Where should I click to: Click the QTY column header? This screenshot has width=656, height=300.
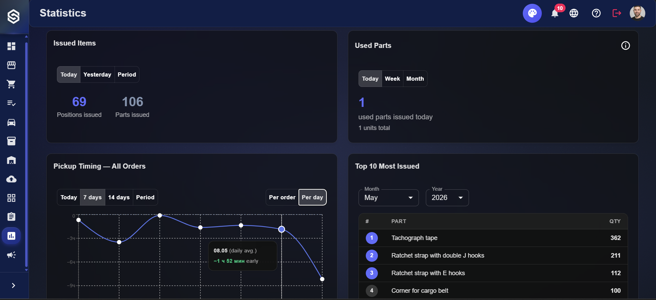615,221
